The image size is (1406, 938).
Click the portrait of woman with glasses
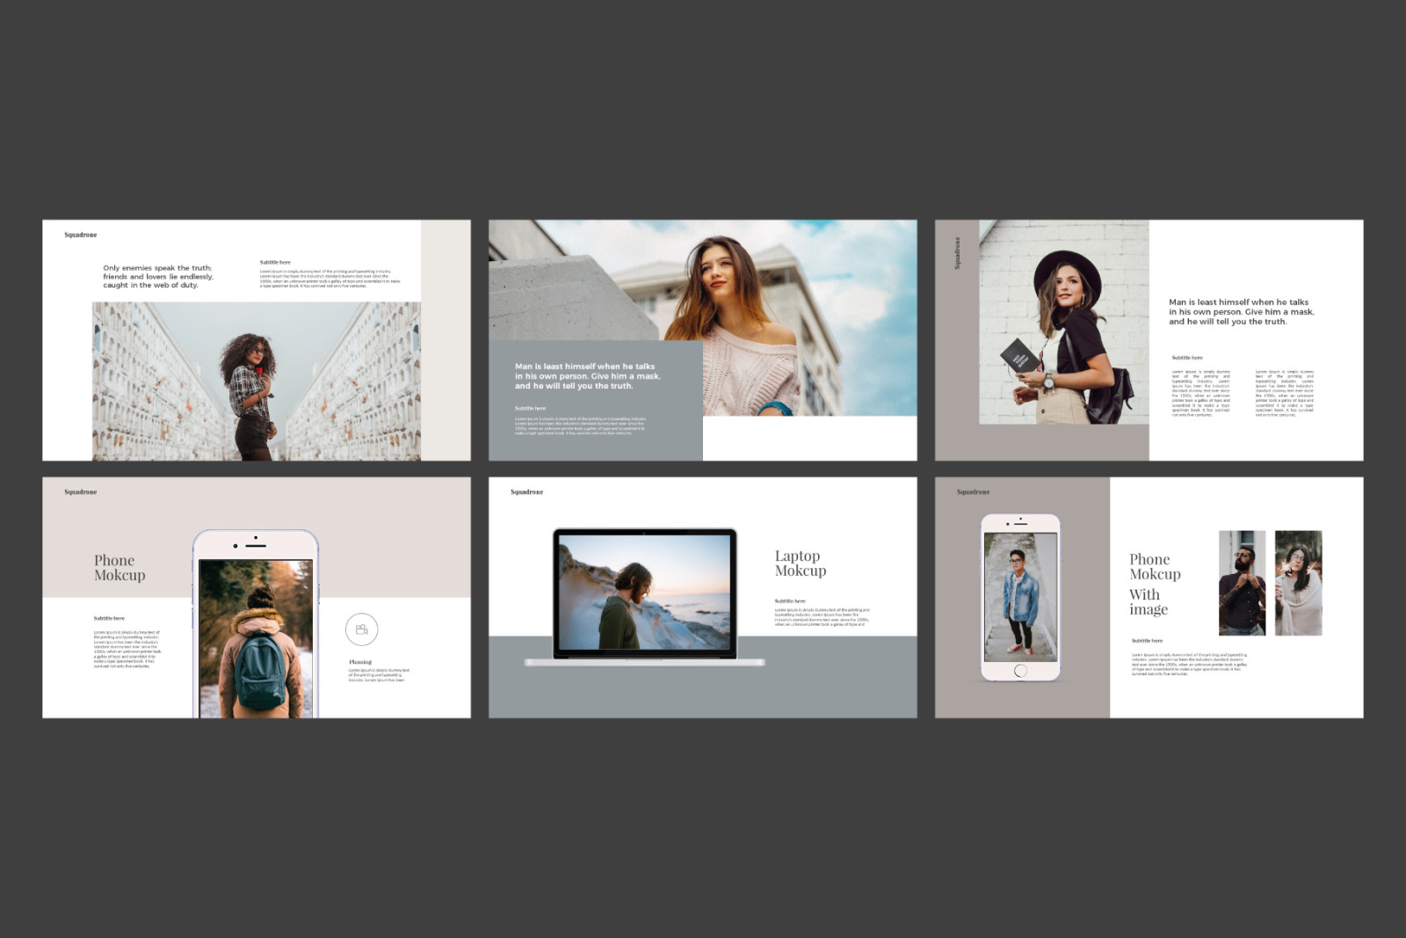[x=1298, y=583]
